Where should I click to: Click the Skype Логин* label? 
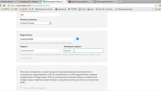click(x=26, y=35)
